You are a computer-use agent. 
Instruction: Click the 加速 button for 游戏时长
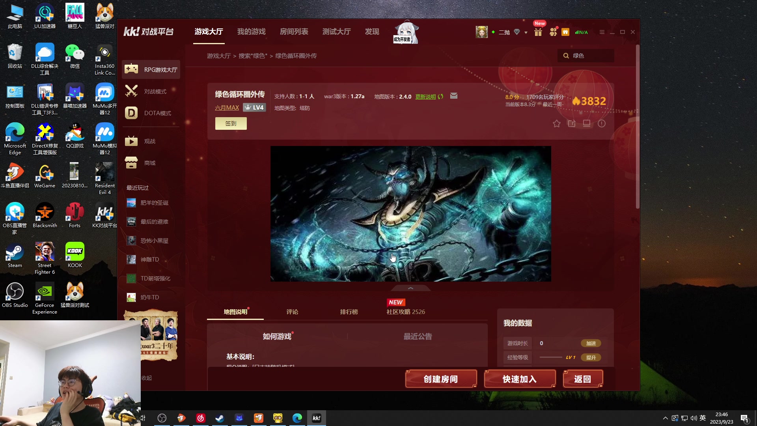(591, 344)
